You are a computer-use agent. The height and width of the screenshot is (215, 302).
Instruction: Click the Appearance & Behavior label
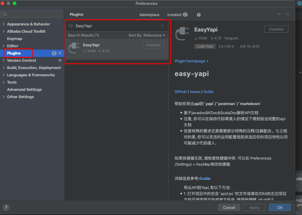[28, 24]
